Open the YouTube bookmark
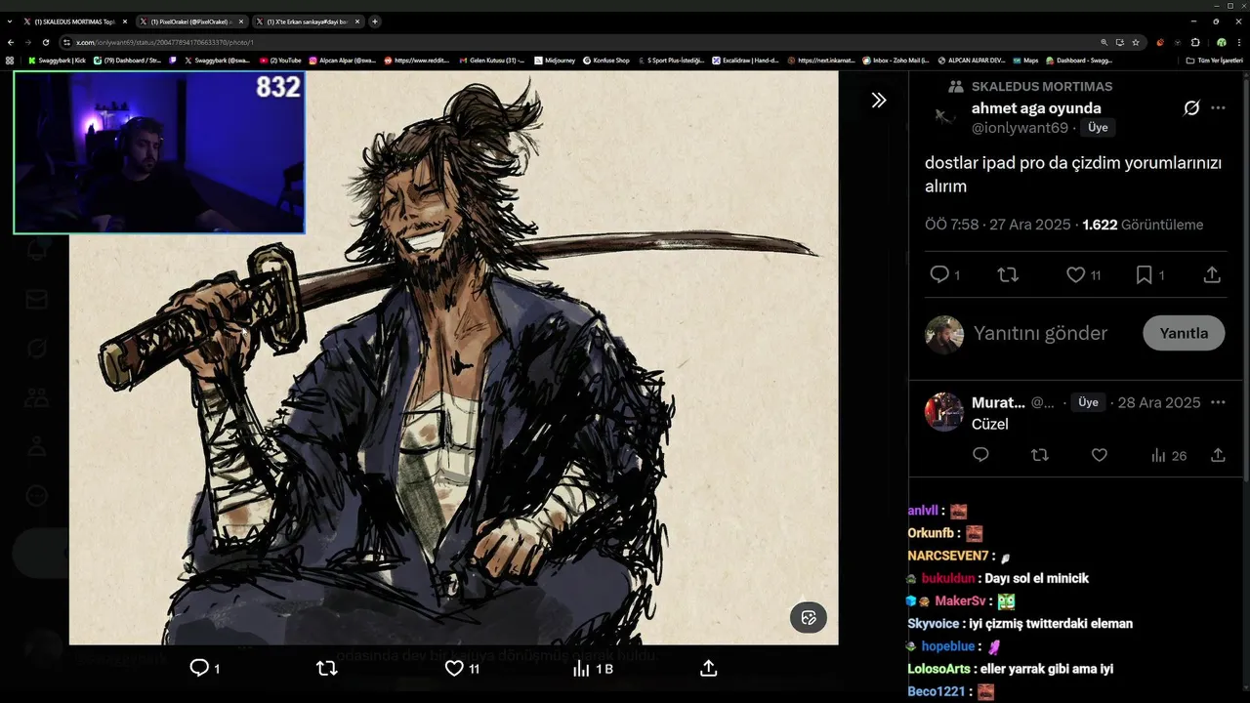Screen dimensions: 1250x703 coord(280,61)
